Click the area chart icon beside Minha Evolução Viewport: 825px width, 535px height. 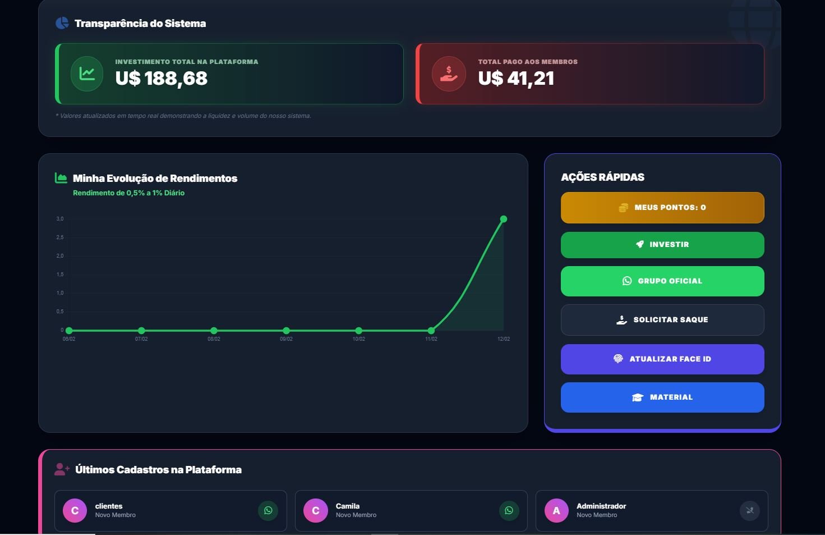(61, 178)
